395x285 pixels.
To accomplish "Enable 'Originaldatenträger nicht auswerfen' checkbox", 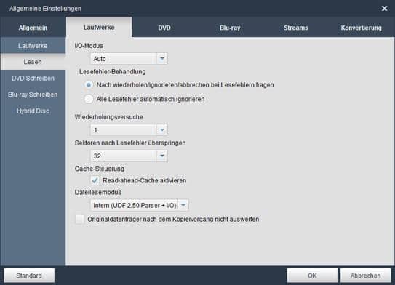I will point(79,219).
